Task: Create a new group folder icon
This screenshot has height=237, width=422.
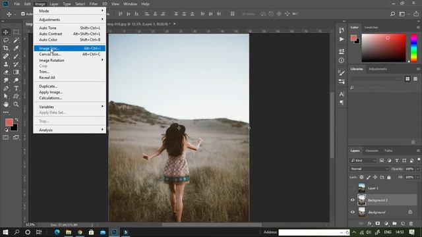Action: click(394, 223)
